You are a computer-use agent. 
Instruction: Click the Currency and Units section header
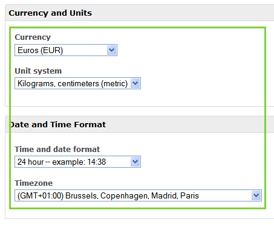click(50, 13)
